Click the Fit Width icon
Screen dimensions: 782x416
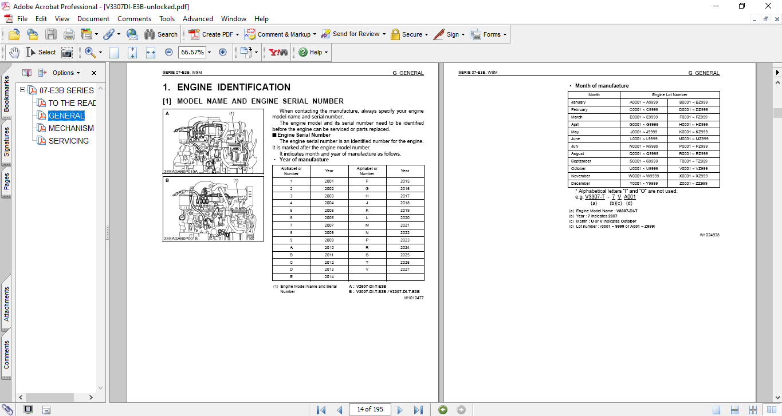pos(151,52)
